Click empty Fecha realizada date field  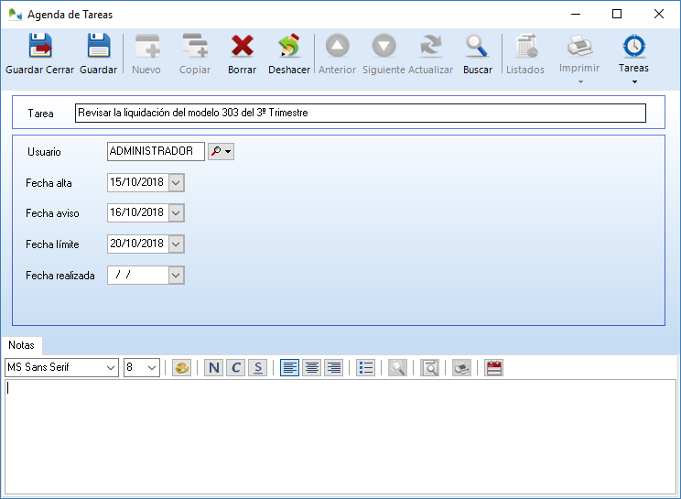(137, 276)
